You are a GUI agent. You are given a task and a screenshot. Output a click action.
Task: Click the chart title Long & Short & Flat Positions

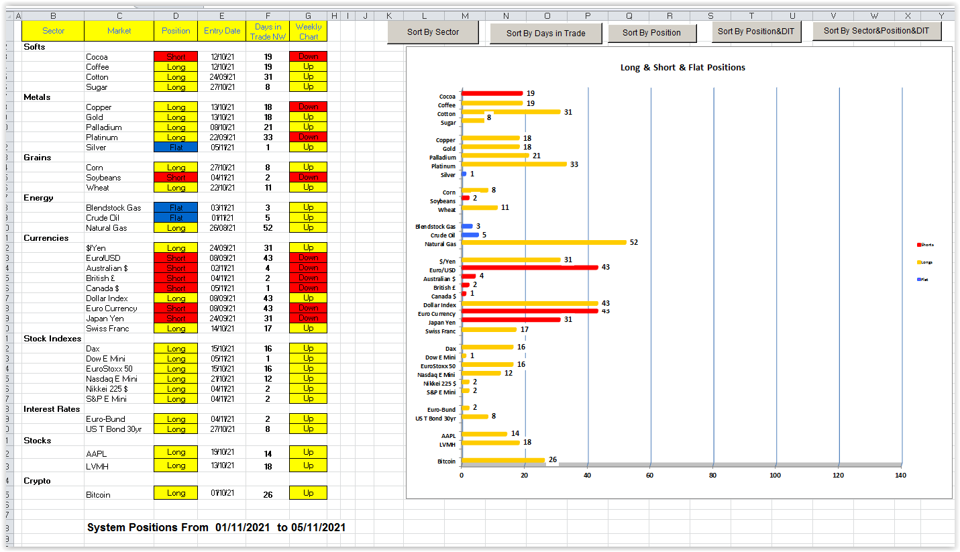click(x=682, y=68)
